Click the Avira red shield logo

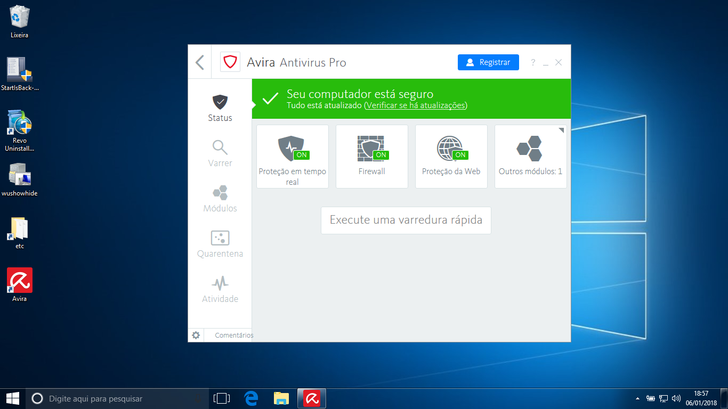point(230,62)
